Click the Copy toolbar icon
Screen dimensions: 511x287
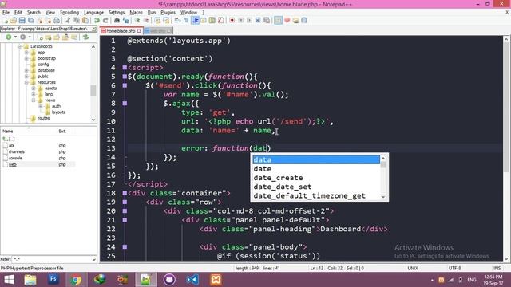pos(77,21)
